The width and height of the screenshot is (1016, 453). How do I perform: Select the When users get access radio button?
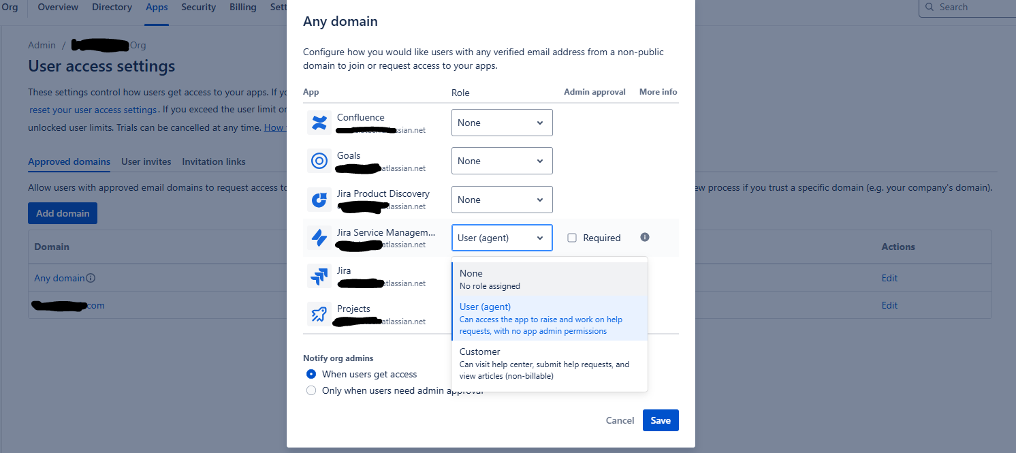311,374
